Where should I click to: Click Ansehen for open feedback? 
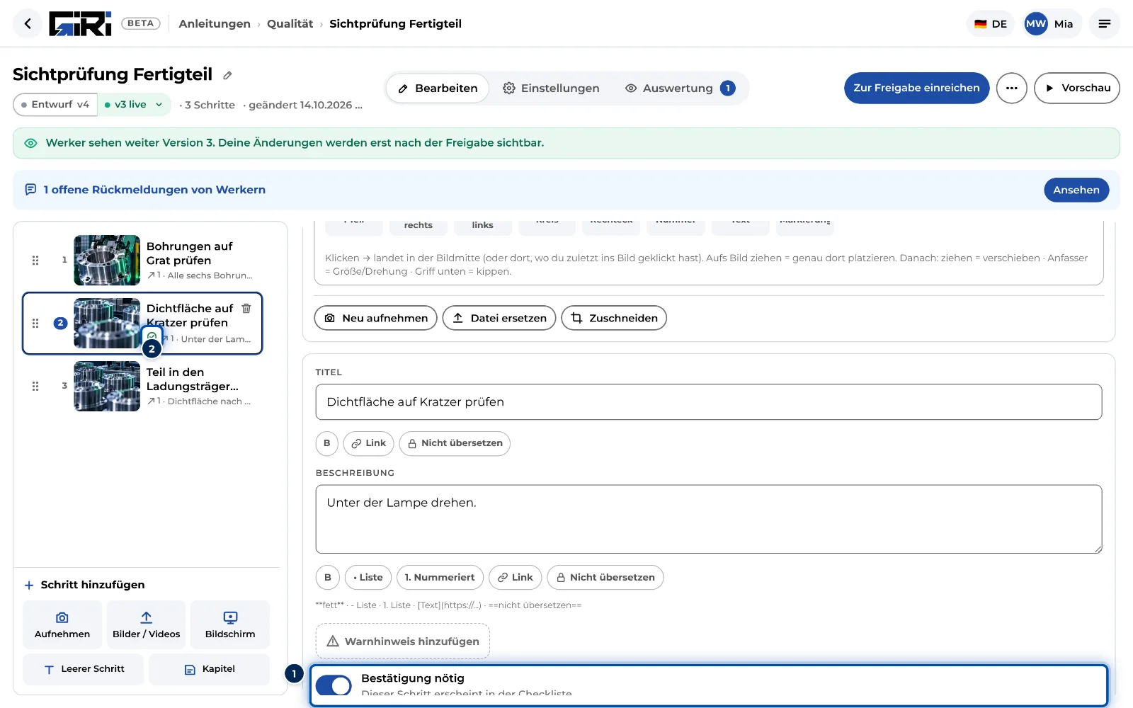pyautogui.click(x=1076, y=190)
